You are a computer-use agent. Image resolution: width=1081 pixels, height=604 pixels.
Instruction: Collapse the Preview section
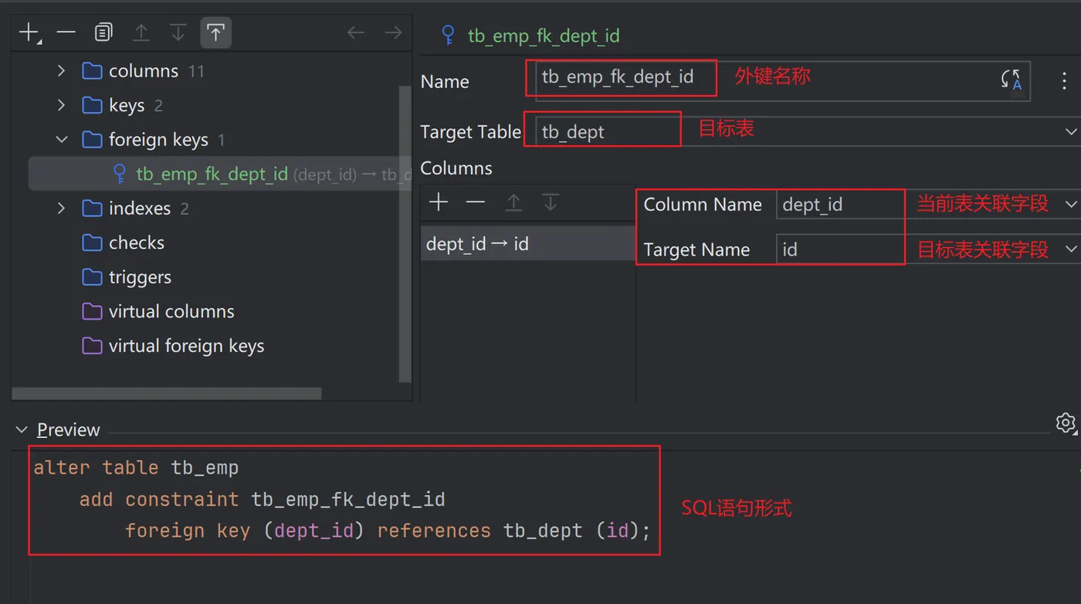click(22, 430)
